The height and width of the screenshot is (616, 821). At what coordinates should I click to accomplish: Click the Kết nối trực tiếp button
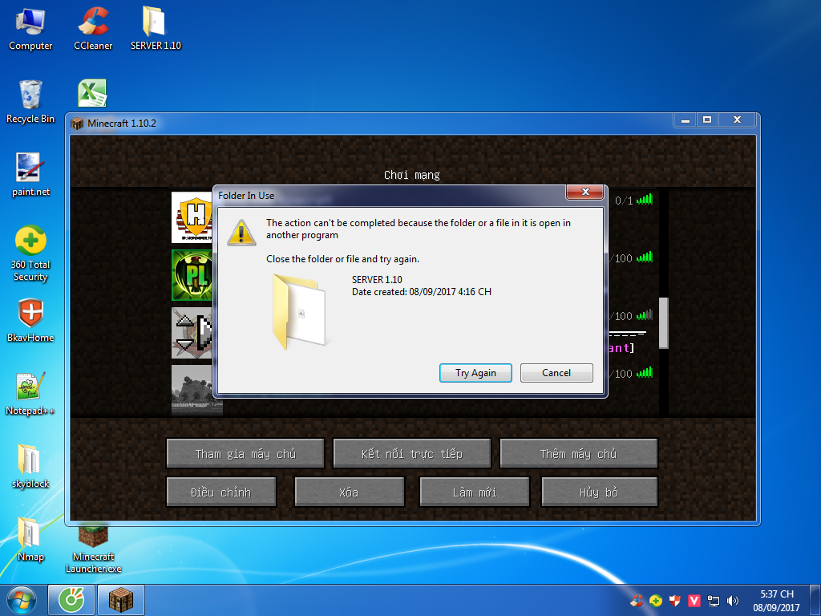[x=412, y=454]
